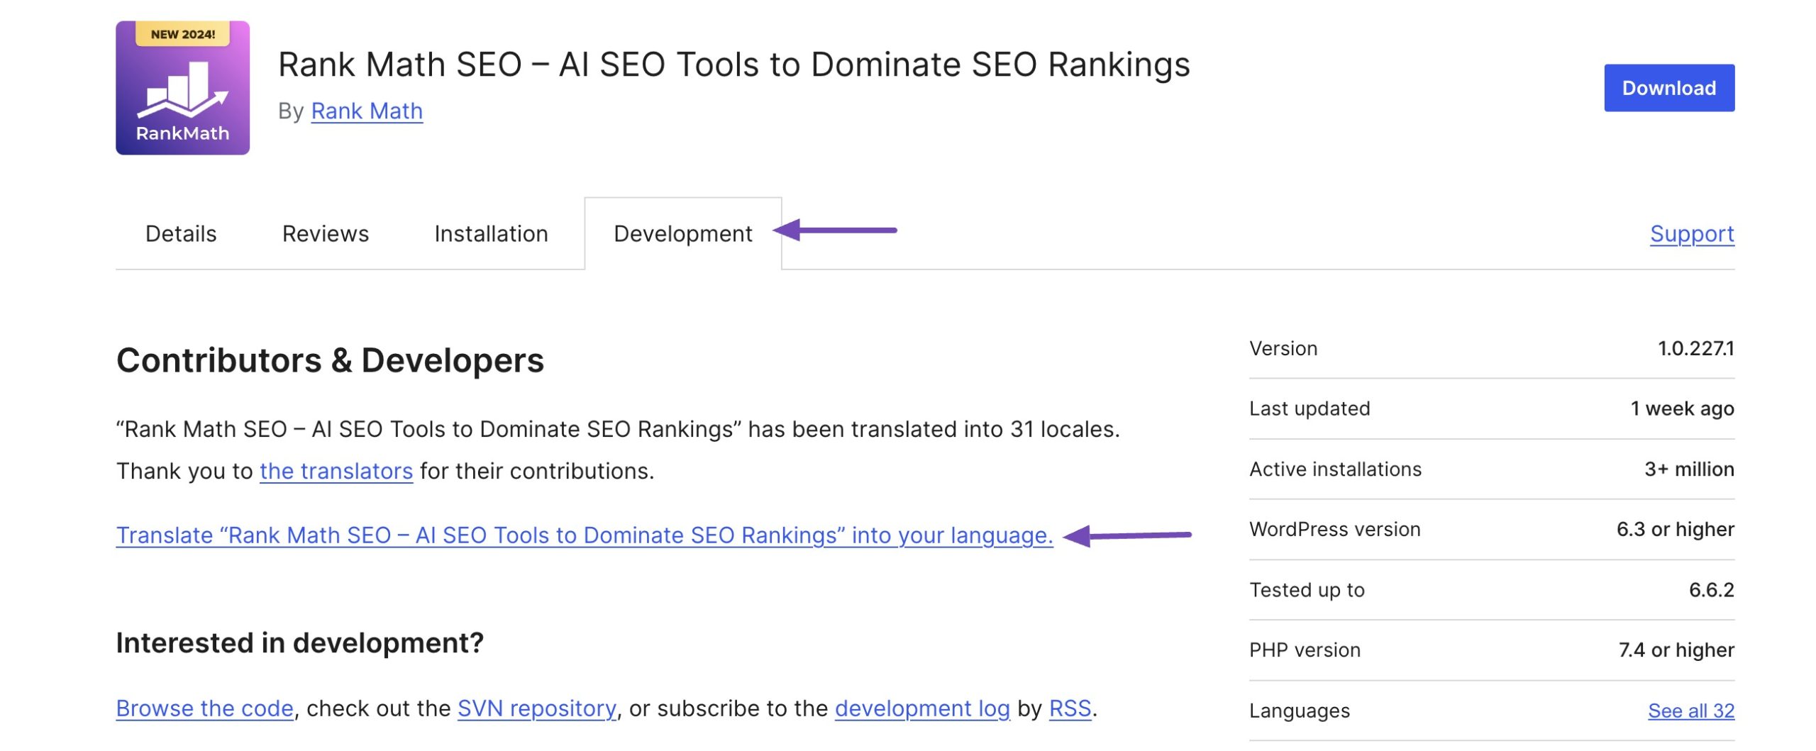The image size is (1816, 751).
Task: Open the SVN repository link
Action: point(537,708)
